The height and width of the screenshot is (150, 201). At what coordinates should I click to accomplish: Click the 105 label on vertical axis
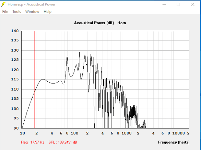15,99
